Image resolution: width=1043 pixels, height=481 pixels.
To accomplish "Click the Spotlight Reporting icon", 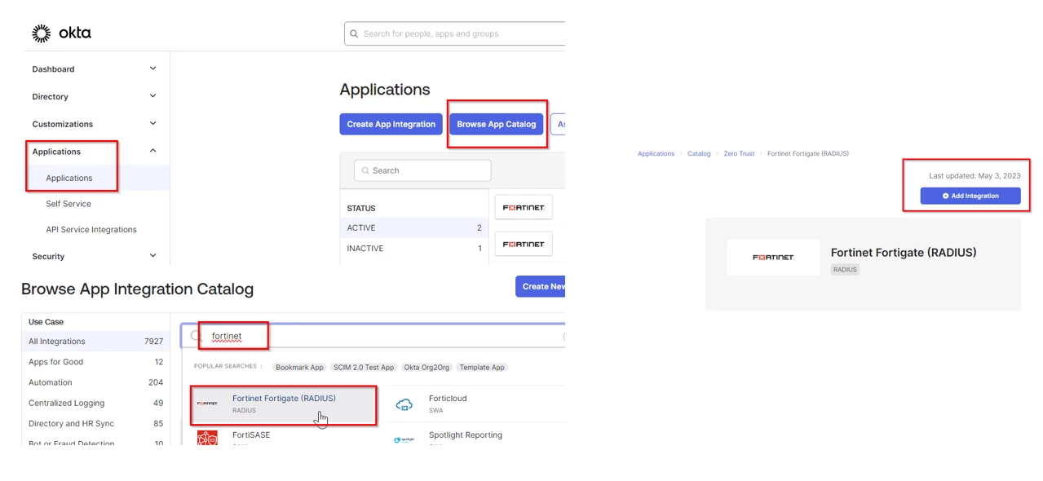I will pos(404,440).
